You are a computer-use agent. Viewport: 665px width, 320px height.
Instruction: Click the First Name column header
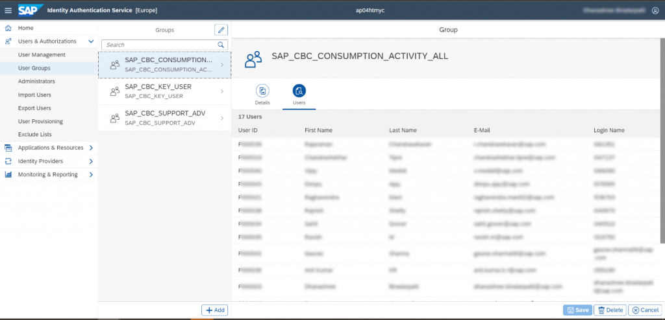point(318,130)
